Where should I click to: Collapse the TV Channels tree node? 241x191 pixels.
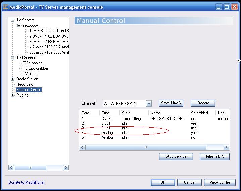[x=13, y=58]
